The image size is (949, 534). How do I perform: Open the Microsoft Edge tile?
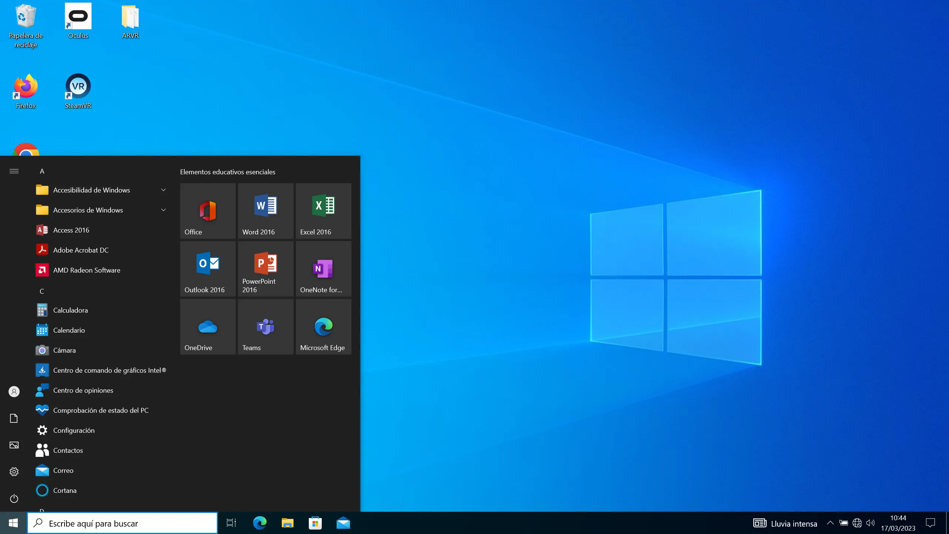pos(324,326)
